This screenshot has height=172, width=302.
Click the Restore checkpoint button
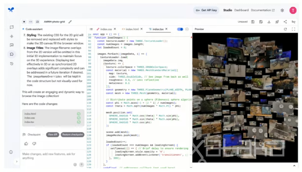coord(72,134)
